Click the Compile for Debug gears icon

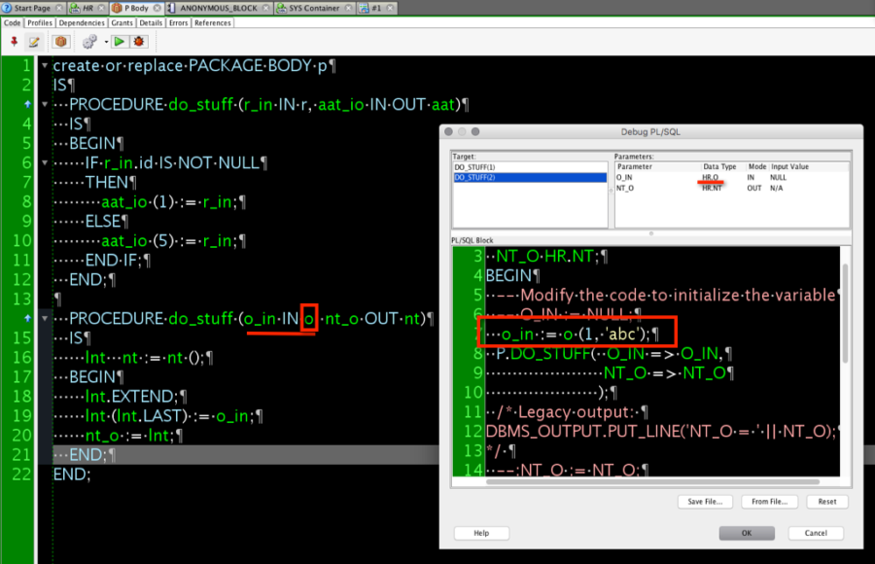click(x=89, y=42)
